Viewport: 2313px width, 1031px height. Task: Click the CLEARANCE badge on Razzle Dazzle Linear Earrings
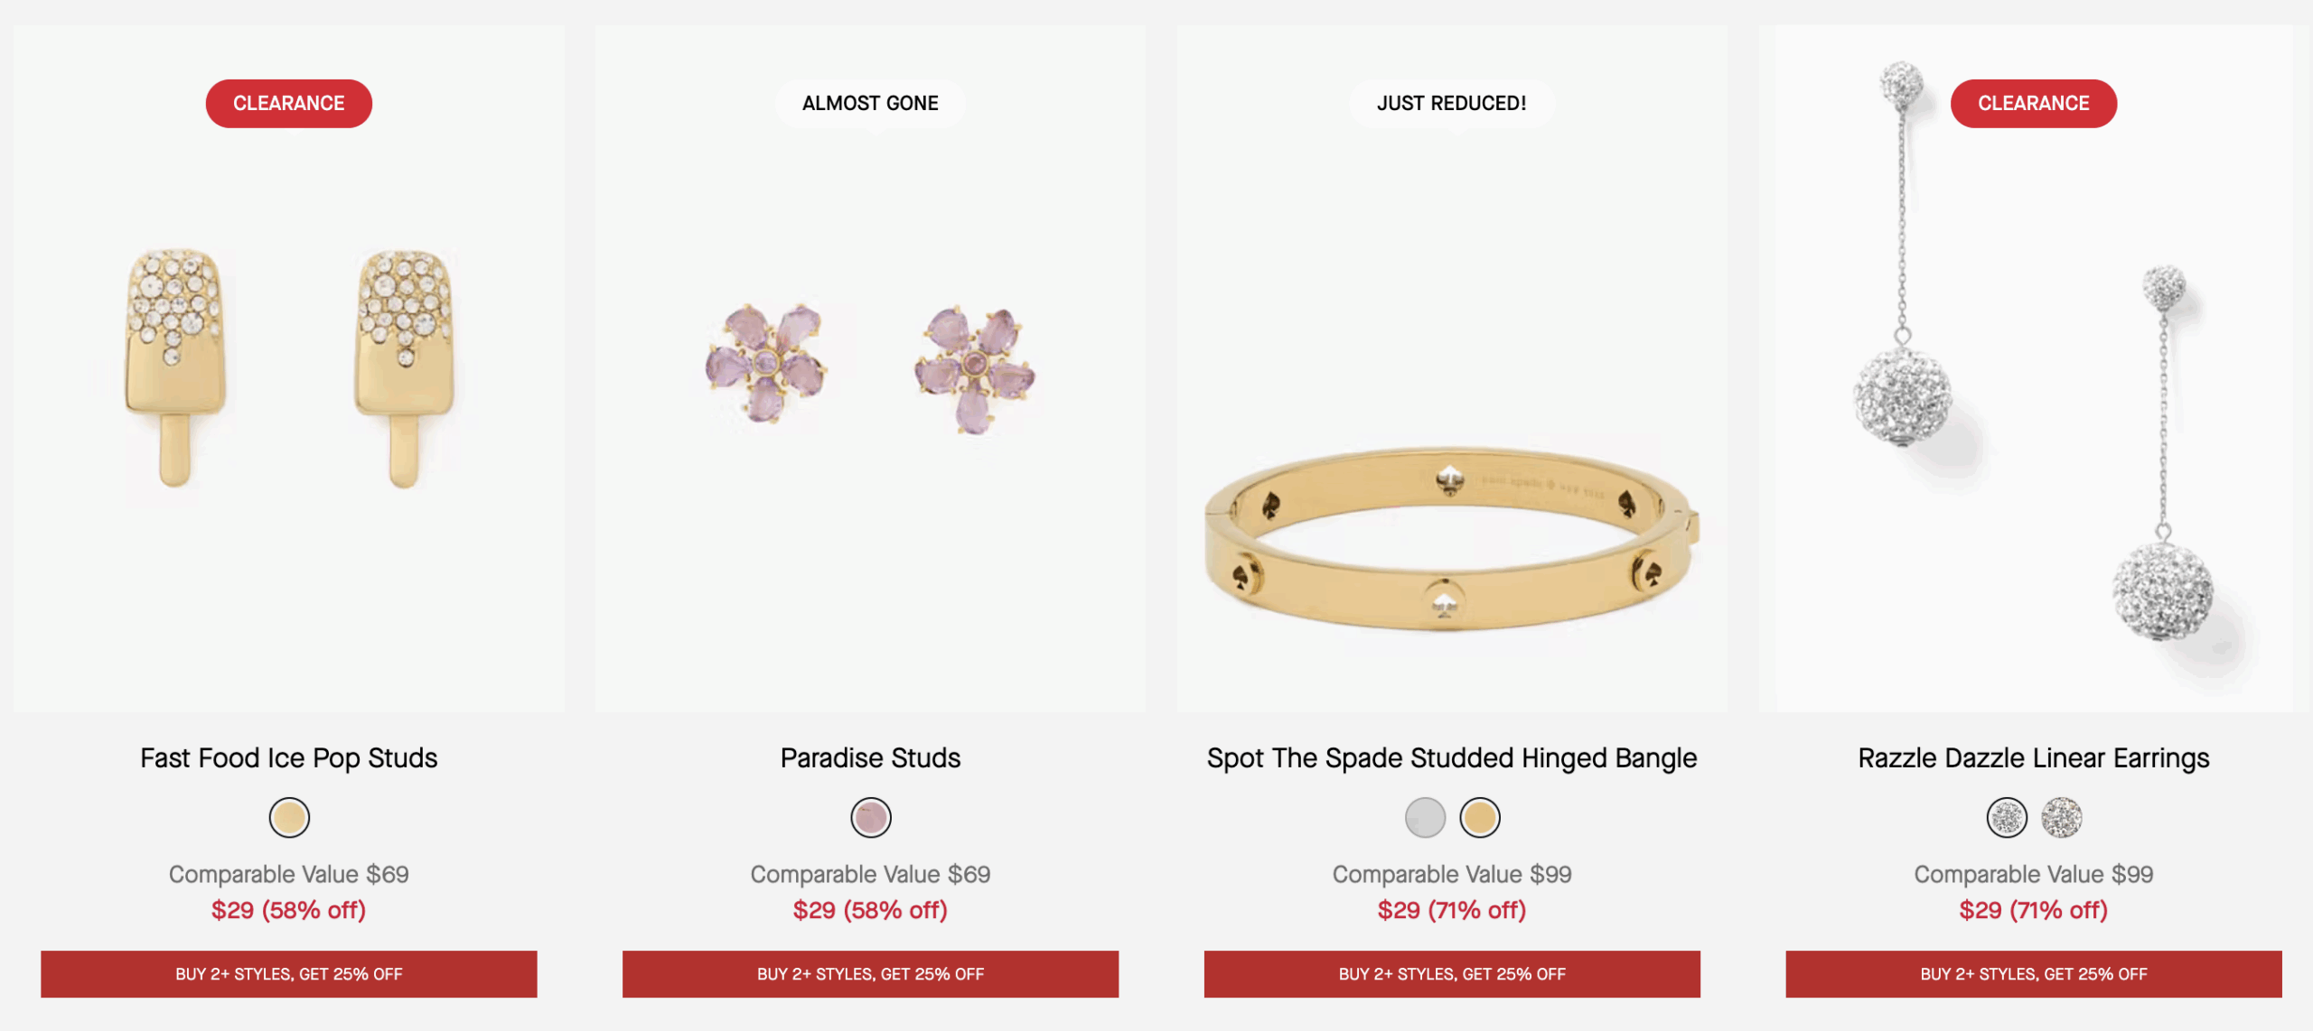[x=2033, y=103]
